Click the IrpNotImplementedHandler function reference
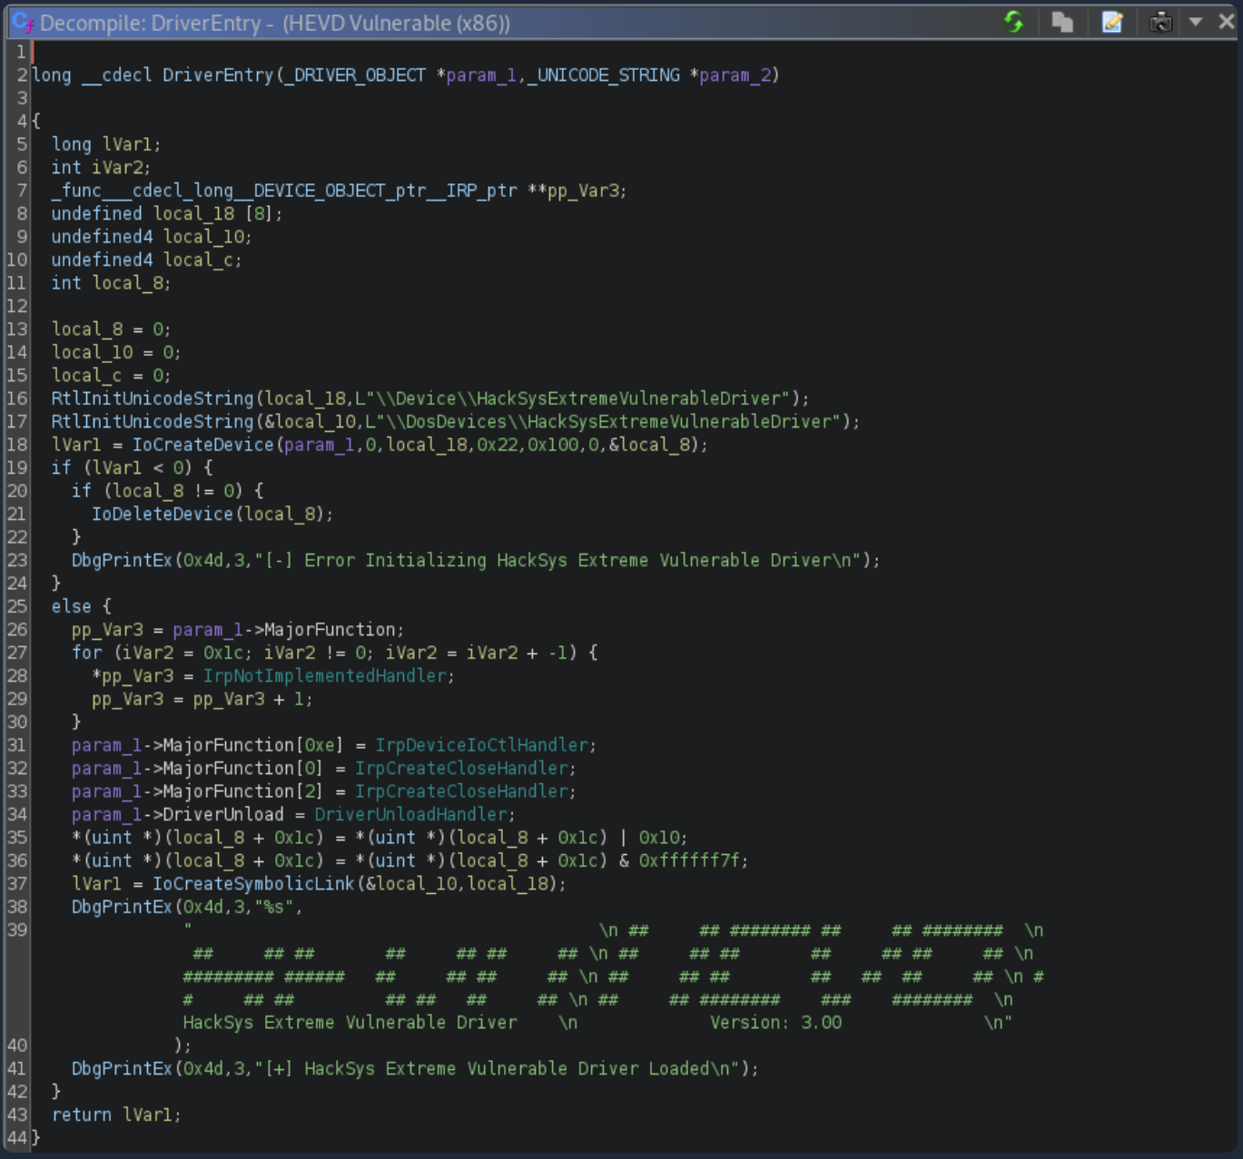1243x1159 pixels. tap(325, 676)
